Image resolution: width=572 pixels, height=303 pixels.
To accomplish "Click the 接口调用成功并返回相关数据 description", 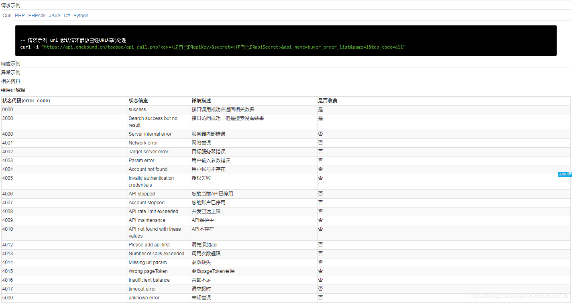I will (x=254, y=110).
